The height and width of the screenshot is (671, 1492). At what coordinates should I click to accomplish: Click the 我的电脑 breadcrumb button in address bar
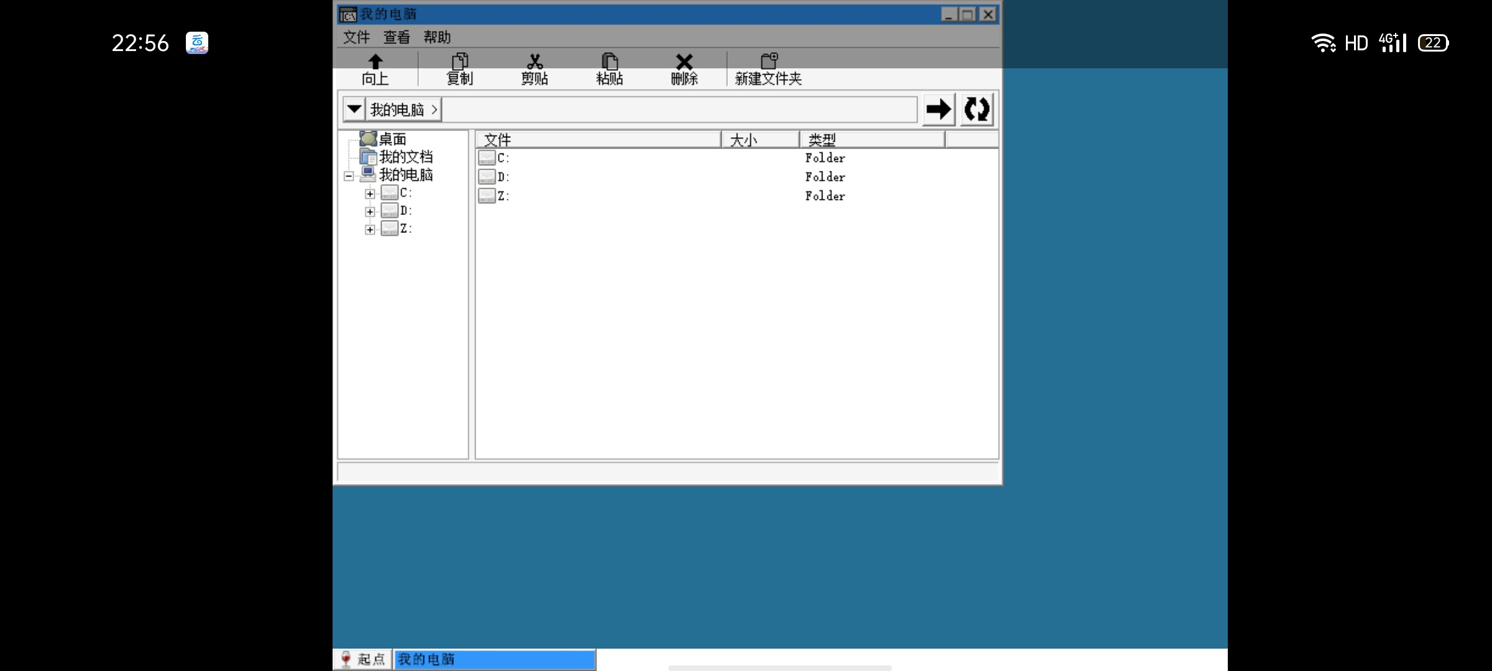point(403,109)
